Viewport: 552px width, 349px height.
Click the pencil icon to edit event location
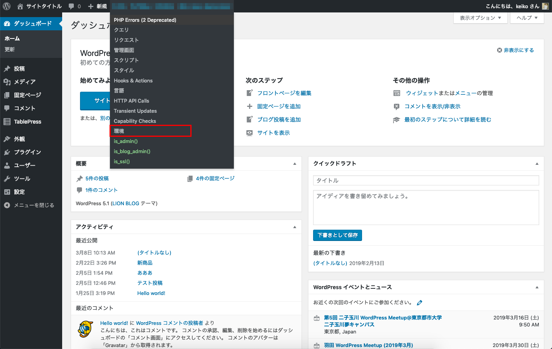(420, 303)
